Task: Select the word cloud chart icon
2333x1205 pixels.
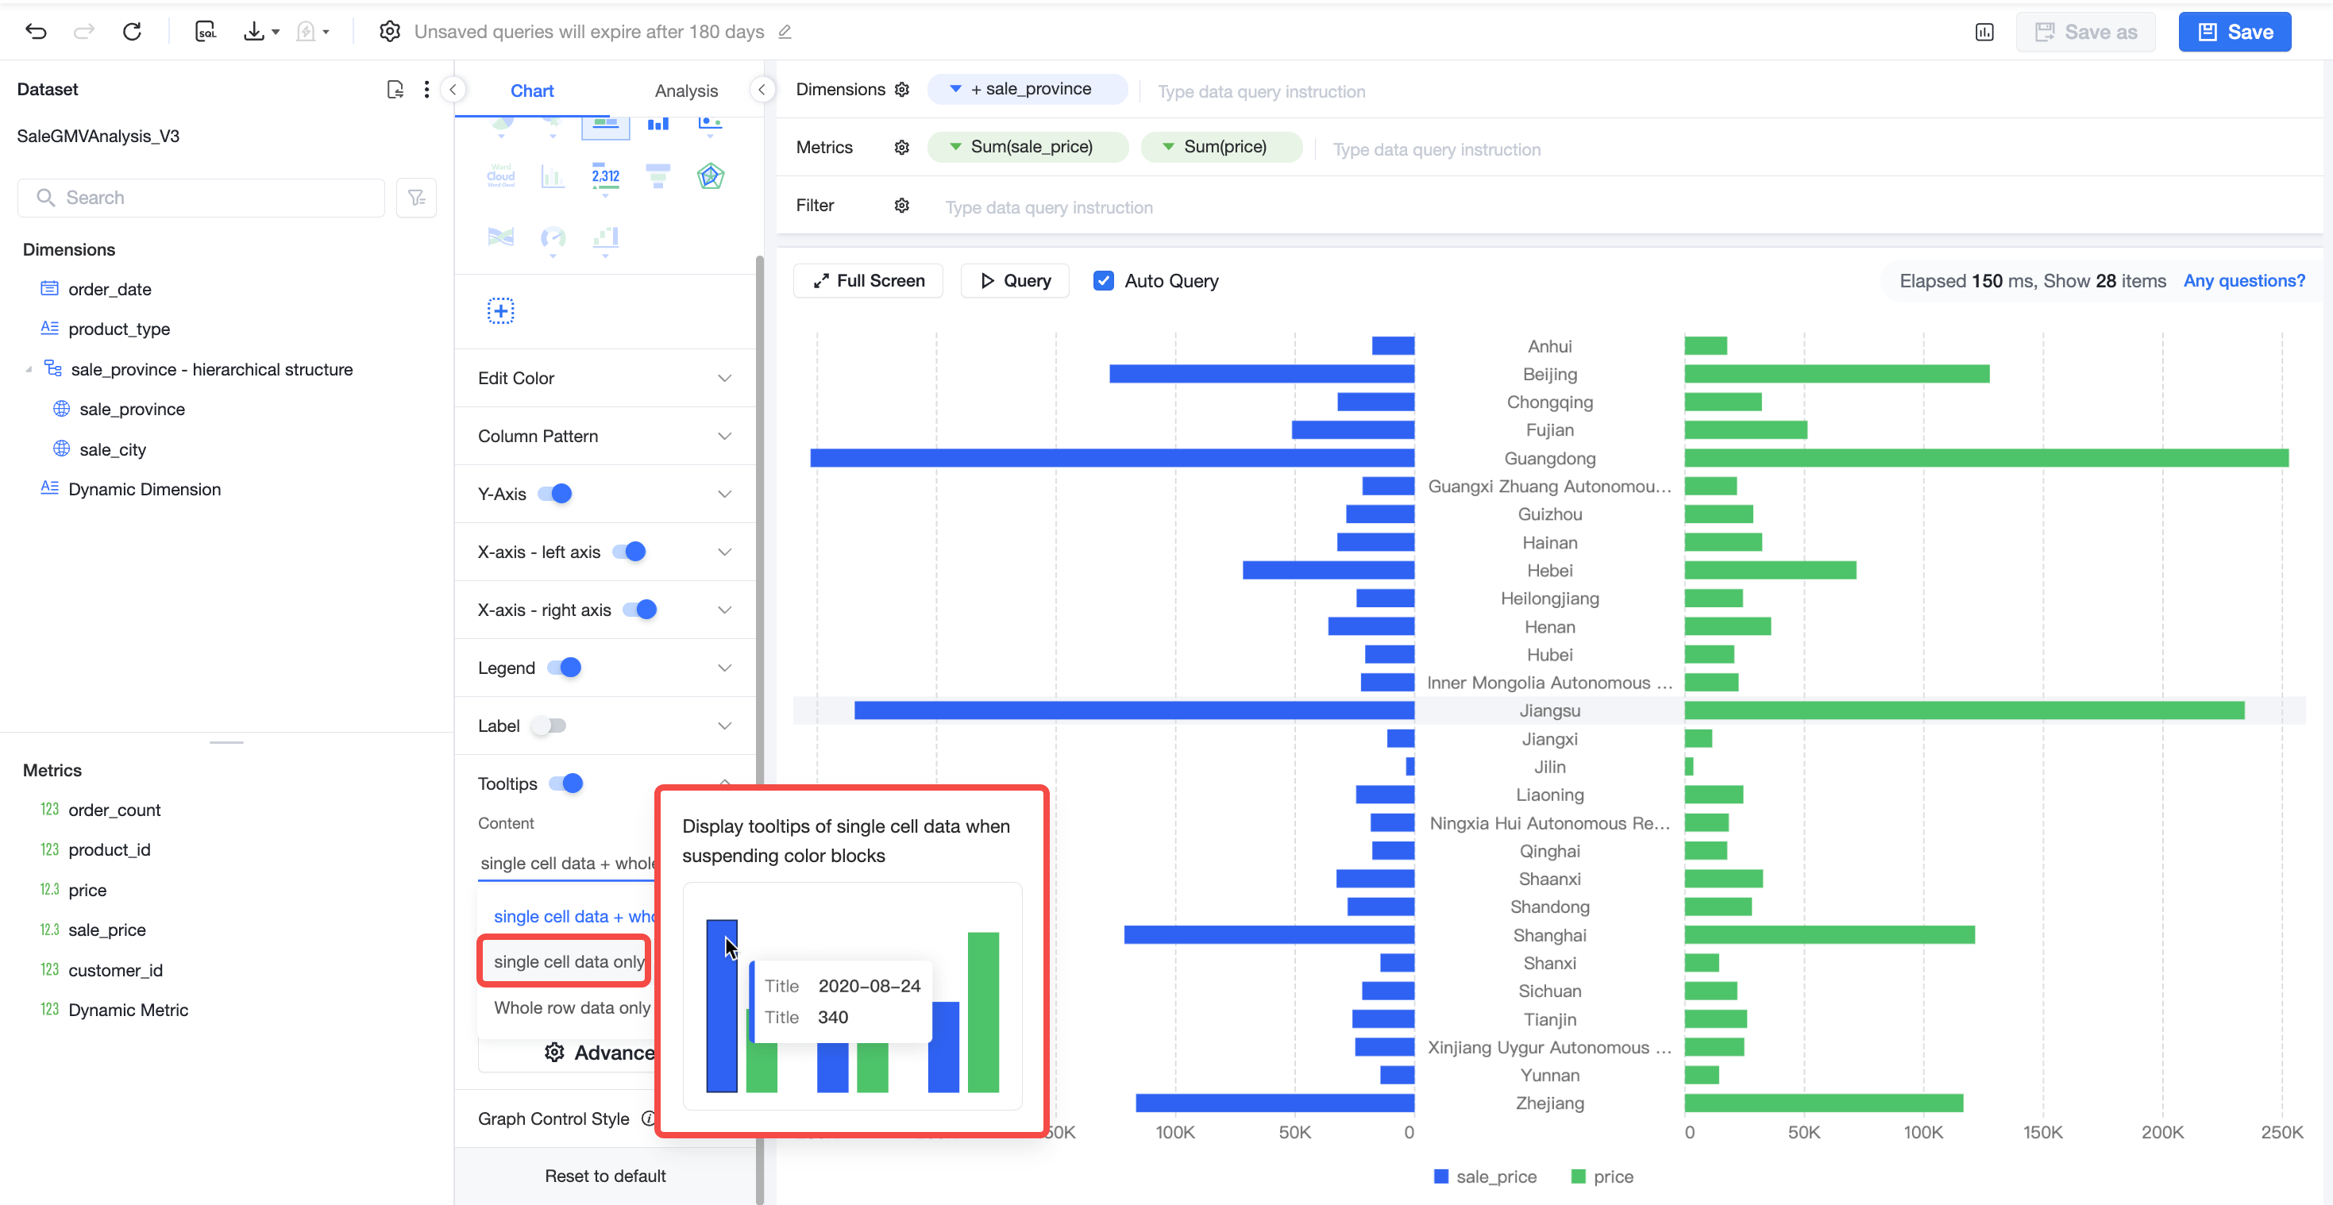Action: tap(501, 175)
